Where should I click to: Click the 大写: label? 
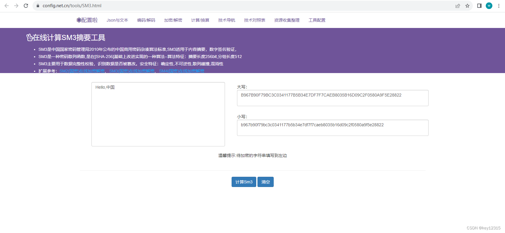tap(242, 87)
